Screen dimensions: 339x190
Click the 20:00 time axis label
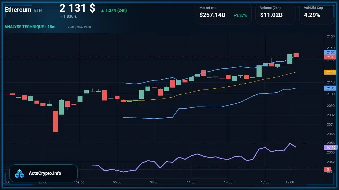[6, 182]
